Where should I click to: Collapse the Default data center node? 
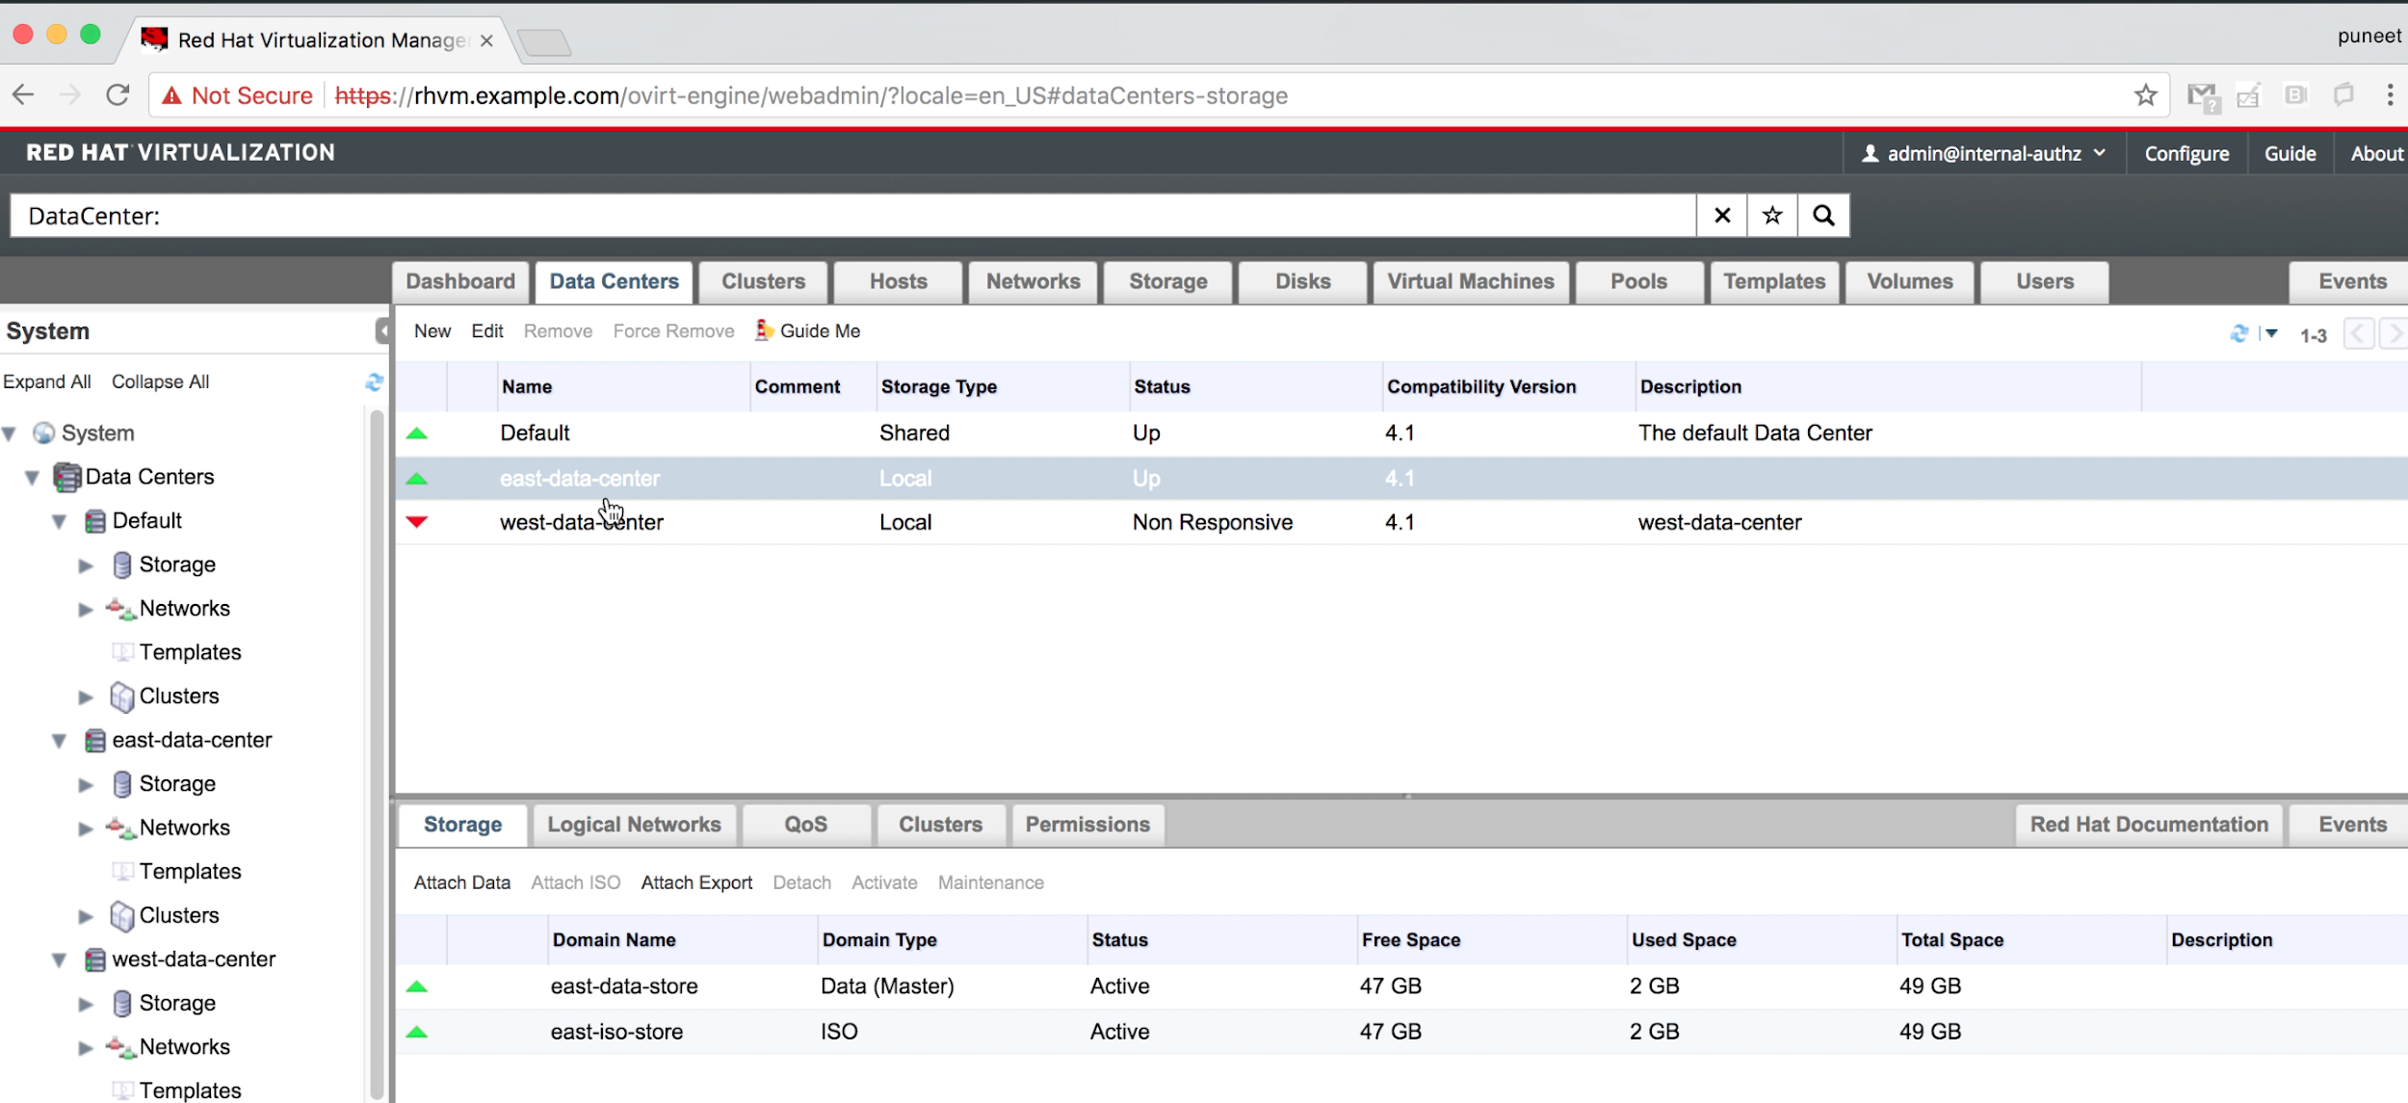pyautogui.click(x=59, y=521)
